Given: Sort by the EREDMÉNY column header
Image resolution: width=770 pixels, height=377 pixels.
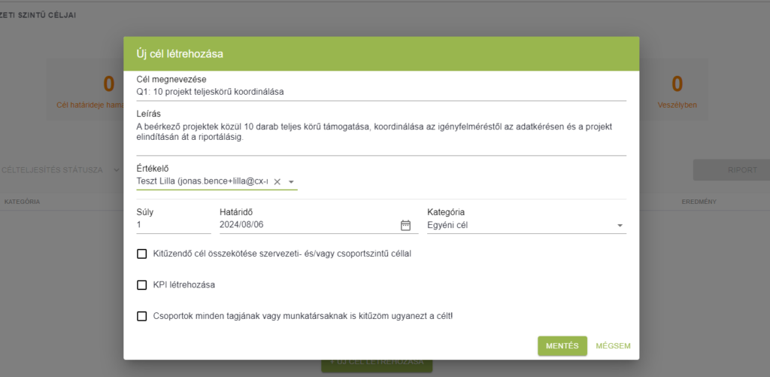Looking at the screenshot, I should (699, 202).
